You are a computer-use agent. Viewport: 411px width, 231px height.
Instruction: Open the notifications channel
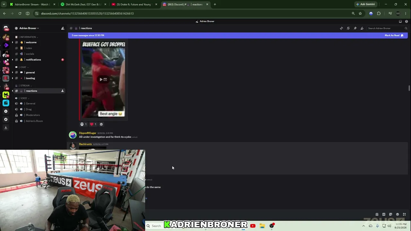(39, 60)
